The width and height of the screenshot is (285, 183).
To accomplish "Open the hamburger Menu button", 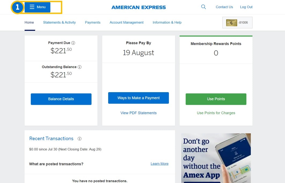I will [38, 7].
